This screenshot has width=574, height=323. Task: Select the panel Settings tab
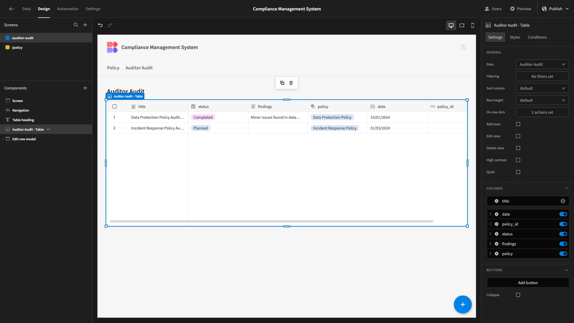(495, 37)
